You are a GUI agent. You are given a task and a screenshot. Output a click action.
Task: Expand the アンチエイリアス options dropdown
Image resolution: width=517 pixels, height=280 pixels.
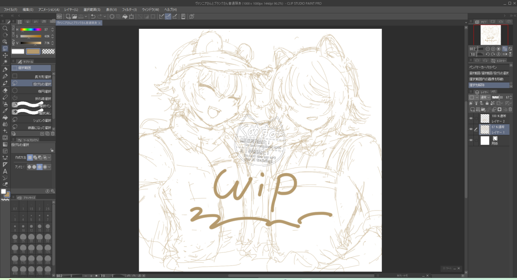pyautogui.click(x=50, y=167)
